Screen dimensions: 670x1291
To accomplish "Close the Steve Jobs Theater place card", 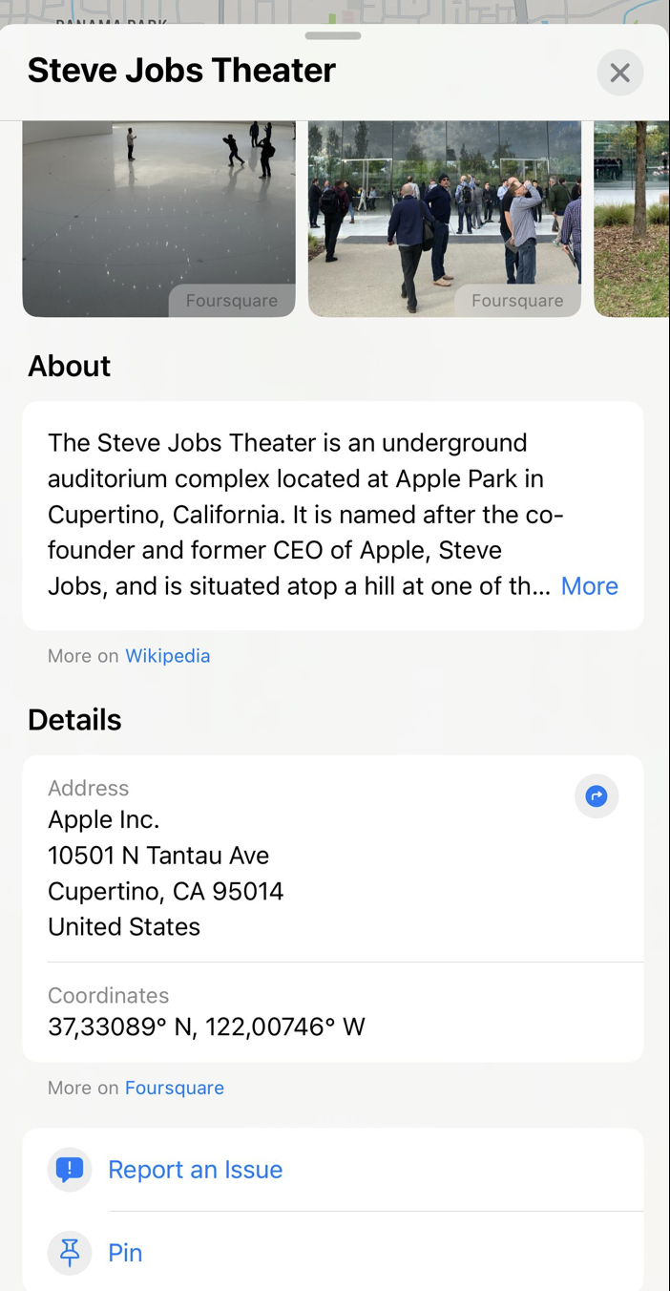I will coord(619,73).
